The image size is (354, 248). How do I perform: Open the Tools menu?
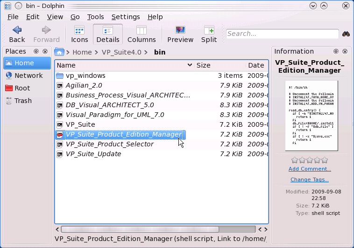(95, 17)
